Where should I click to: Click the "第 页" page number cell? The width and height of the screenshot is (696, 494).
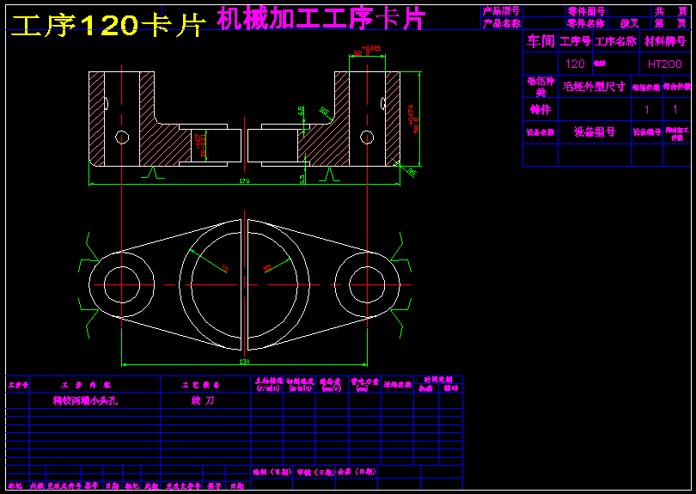click(671, 23)
